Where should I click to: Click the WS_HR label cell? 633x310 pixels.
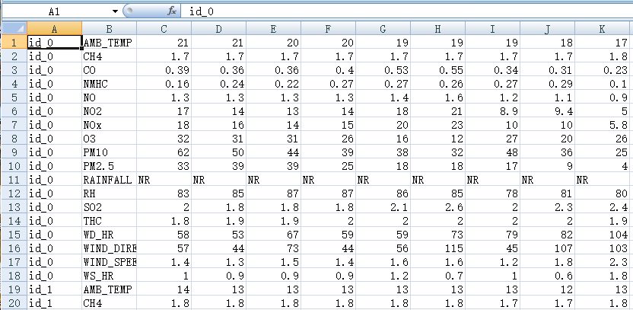110,275
